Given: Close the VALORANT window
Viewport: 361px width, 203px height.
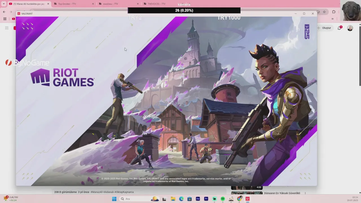Looking at the screenshot, I should tap(312, 14).
